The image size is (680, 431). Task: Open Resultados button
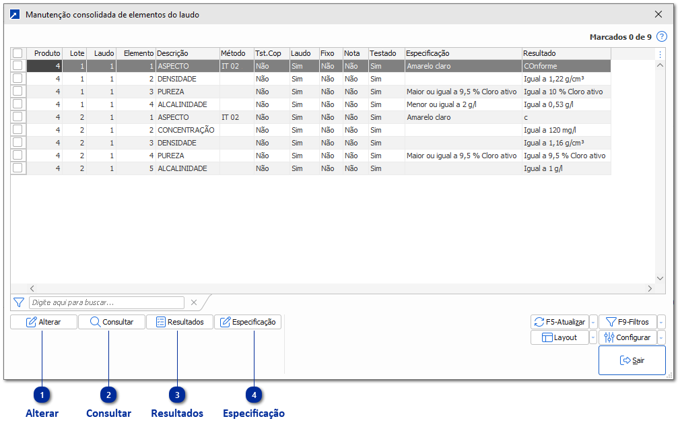180,322
